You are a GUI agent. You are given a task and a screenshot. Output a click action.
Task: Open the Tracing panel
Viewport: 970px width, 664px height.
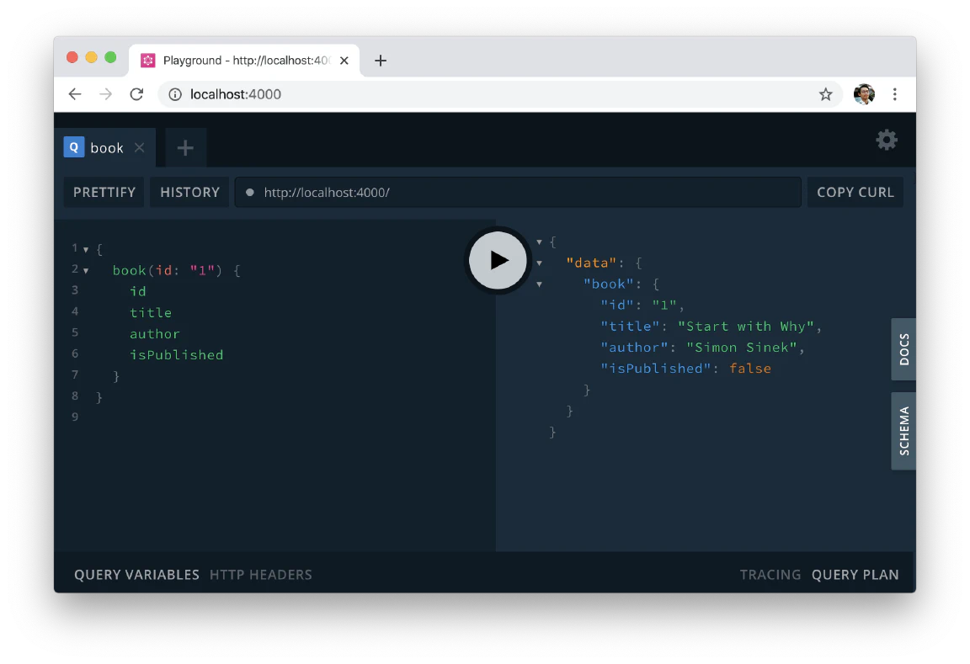tap(770, 575)
